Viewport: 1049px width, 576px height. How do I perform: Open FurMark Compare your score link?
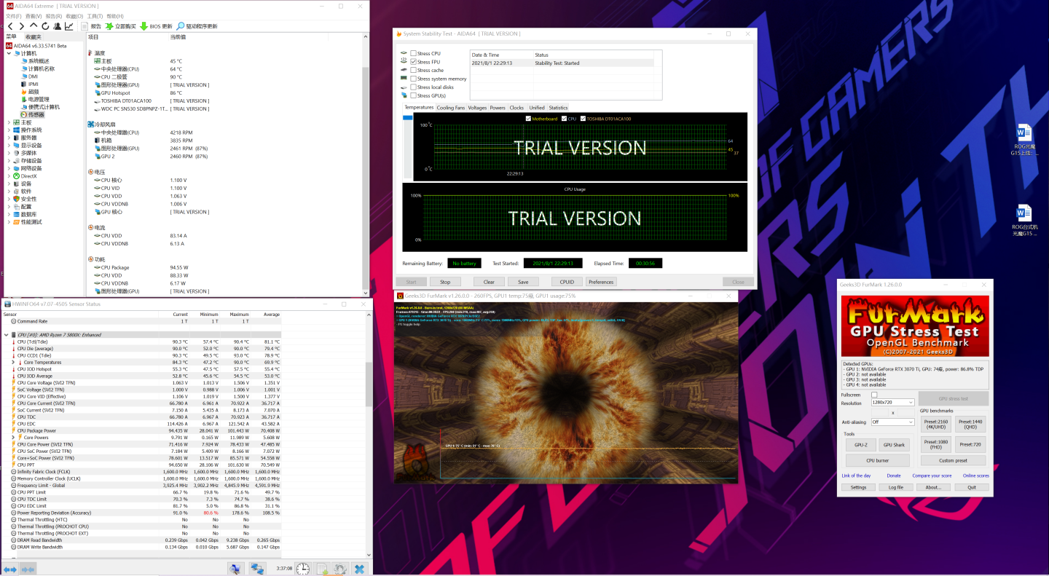932,476
